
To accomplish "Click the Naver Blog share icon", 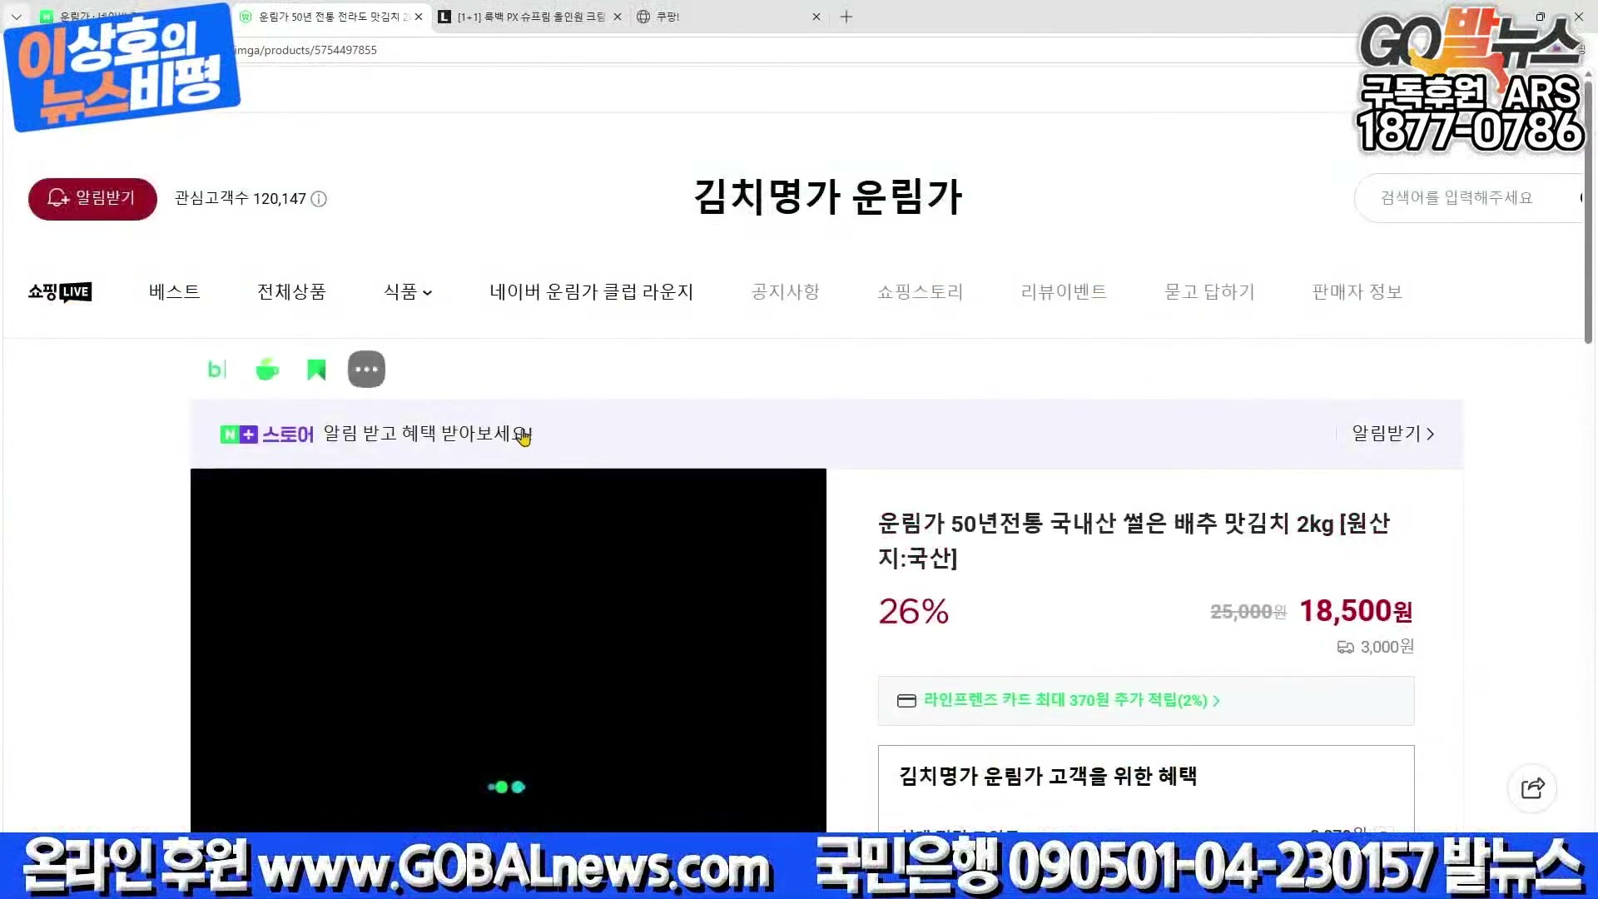I will click(x=216, y=370).
